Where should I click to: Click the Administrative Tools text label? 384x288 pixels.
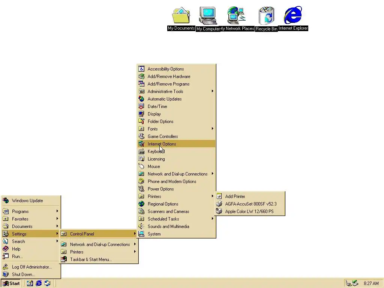coord(165,91)
